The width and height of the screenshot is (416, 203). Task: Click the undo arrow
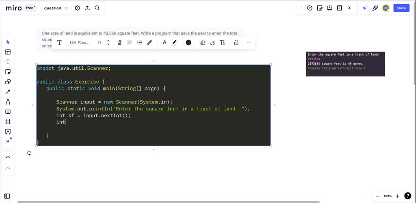click(8, 158)
